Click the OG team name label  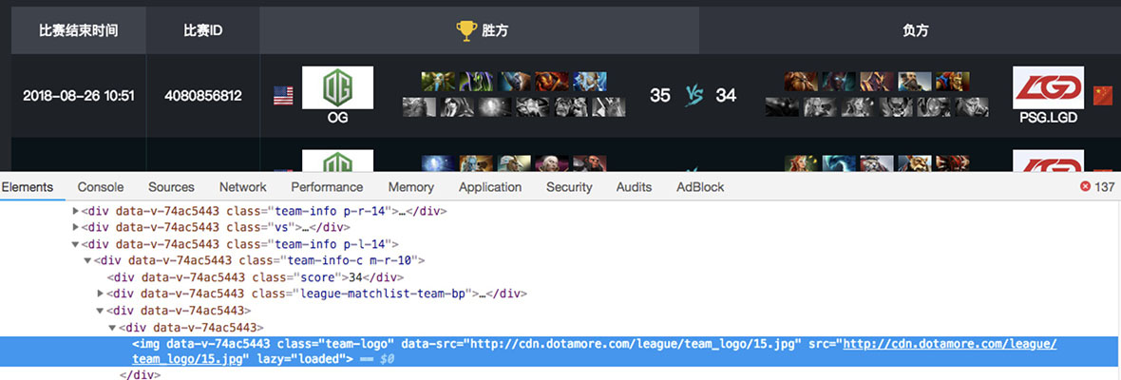[337, 118]
